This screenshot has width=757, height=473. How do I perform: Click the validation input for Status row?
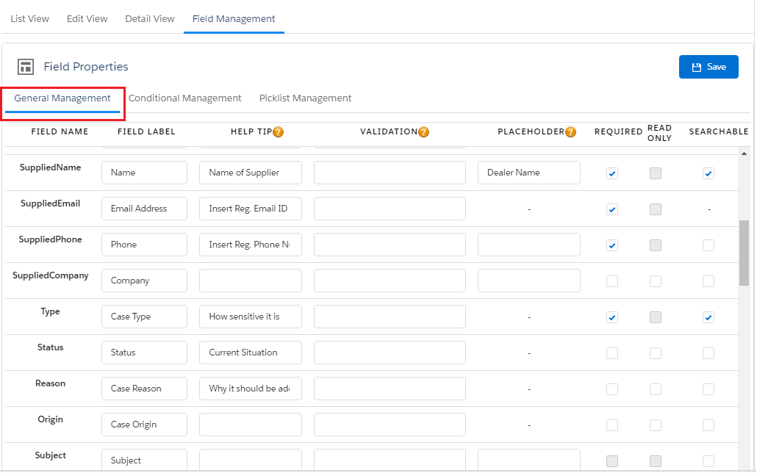point(390,353)
